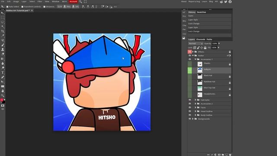Screen dimensions: 277x156
Task: Select the Eraser tool
Action: (x=3, y=54)
